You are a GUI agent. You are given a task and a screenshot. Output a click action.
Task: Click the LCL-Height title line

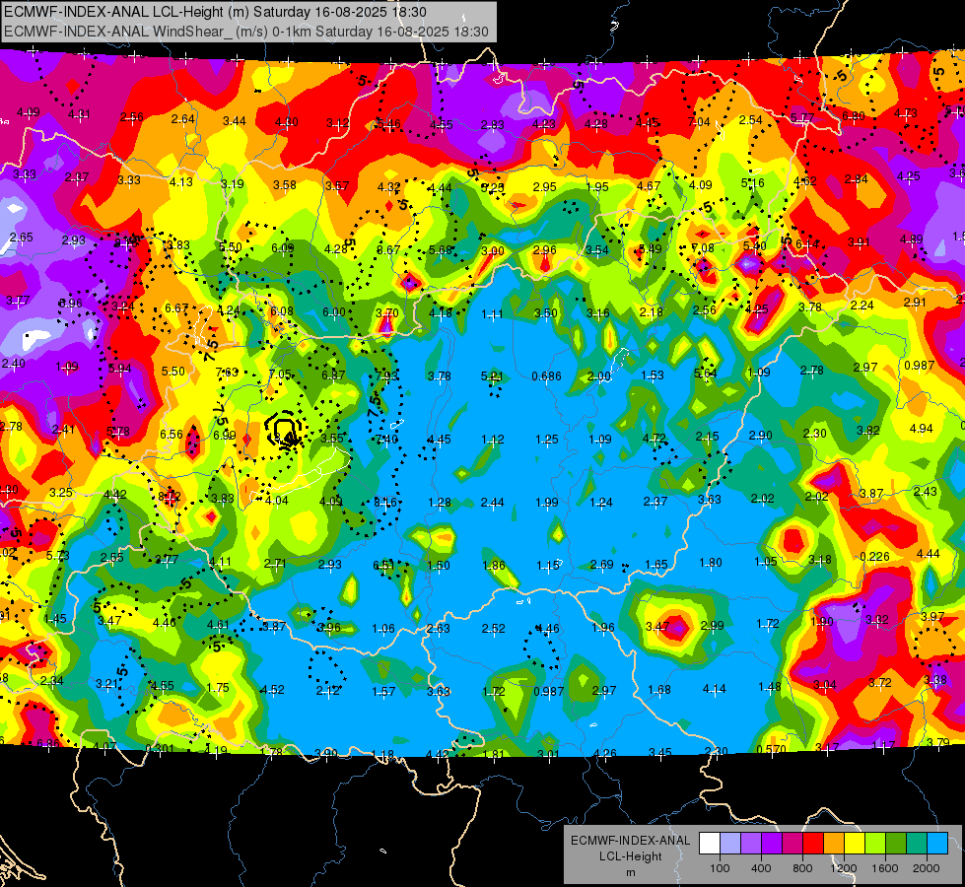tap(215, 12)
